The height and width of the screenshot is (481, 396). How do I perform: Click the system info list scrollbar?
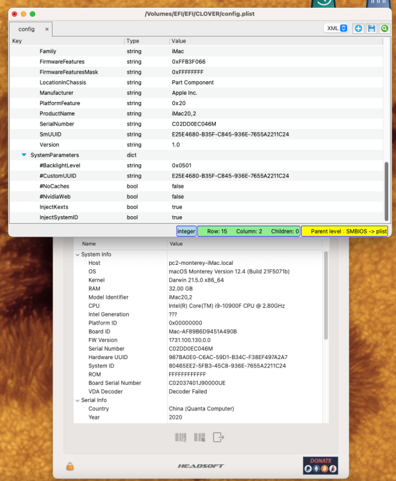click(x=326, y=296)
